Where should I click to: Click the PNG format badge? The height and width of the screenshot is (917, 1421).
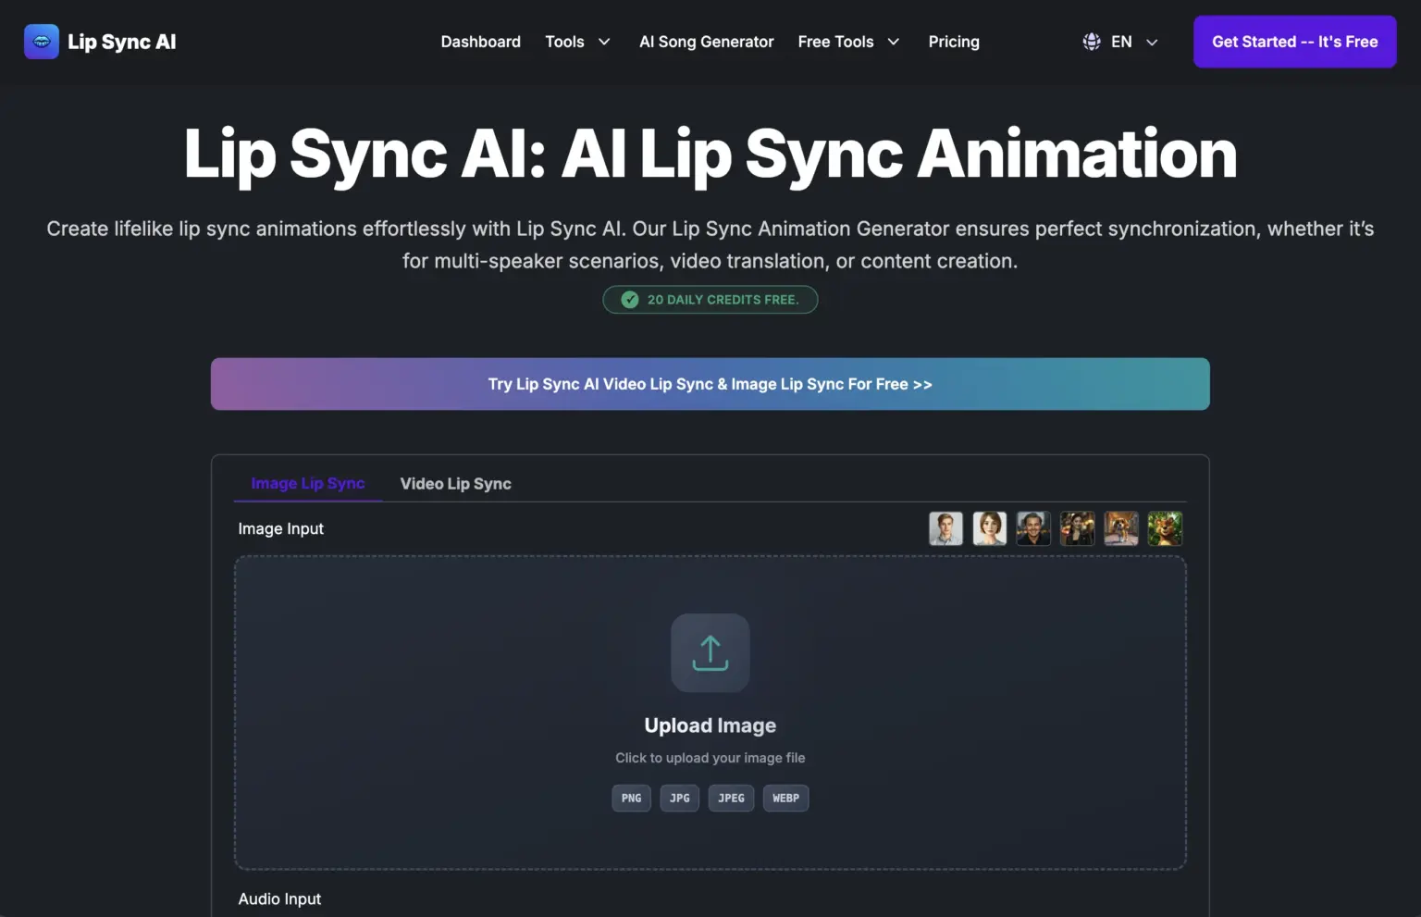click(x=632, y=798)
